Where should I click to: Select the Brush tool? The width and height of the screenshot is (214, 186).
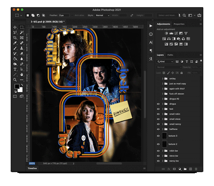pos(15,48)
